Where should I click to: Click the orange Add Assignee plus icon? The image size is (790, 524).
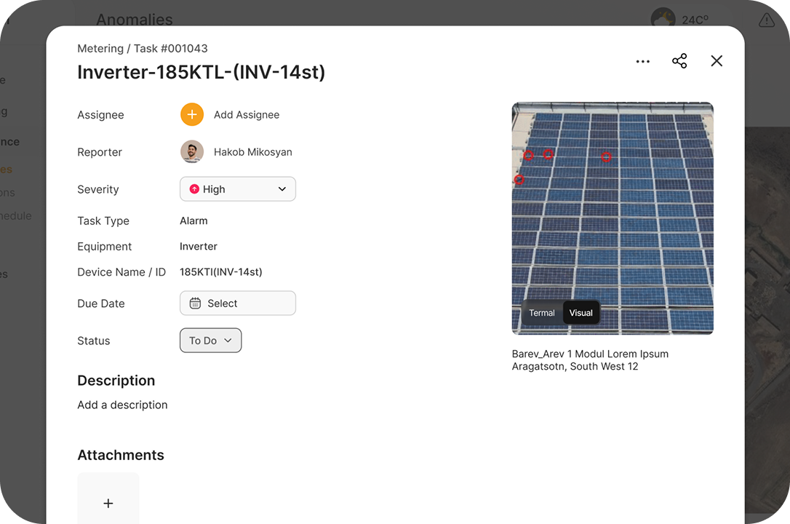coord(192,114)
